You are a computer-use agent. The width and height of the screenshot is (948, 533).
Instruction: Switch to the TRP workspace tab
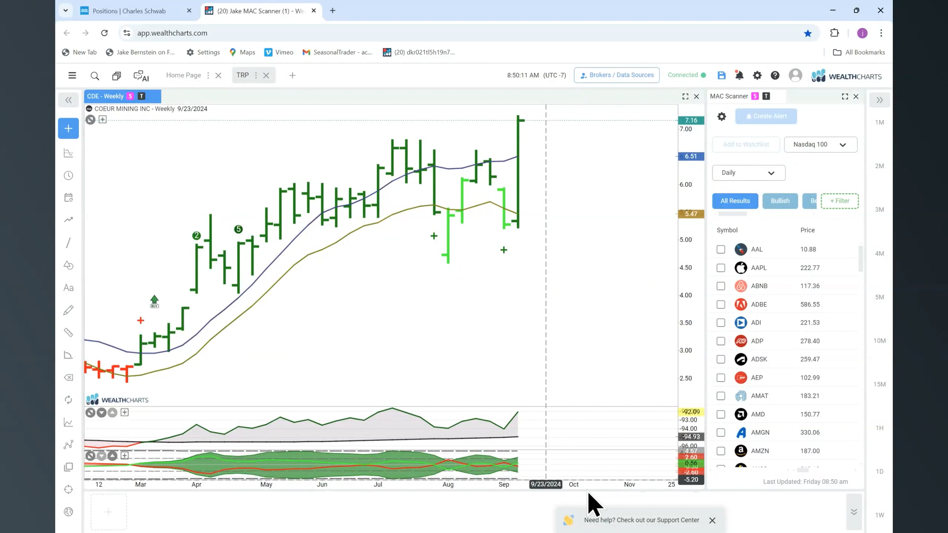coord(242,75)
